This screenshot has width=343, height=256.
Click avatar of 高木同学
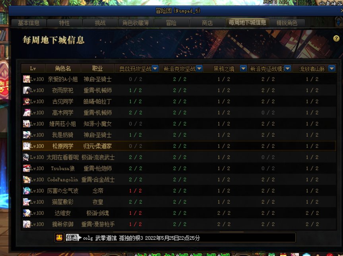tap(27, 112)
